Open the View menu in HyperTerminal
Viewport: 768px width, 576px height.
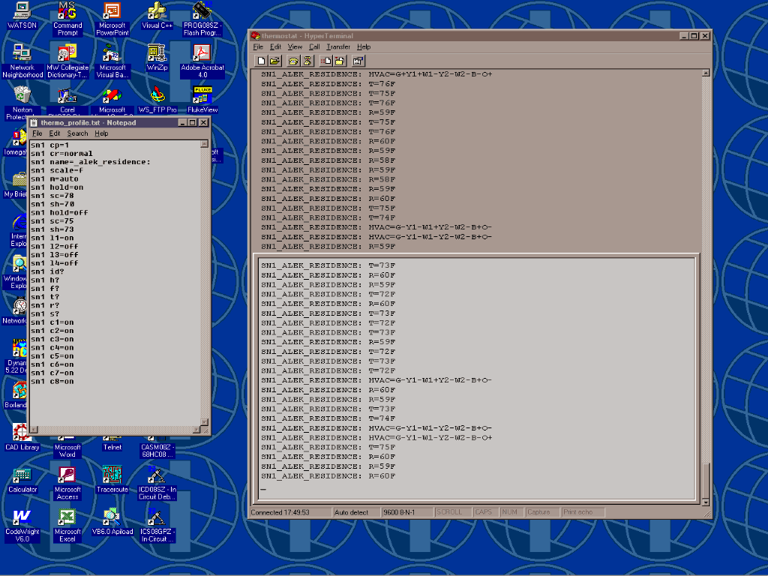pos(295,46)
